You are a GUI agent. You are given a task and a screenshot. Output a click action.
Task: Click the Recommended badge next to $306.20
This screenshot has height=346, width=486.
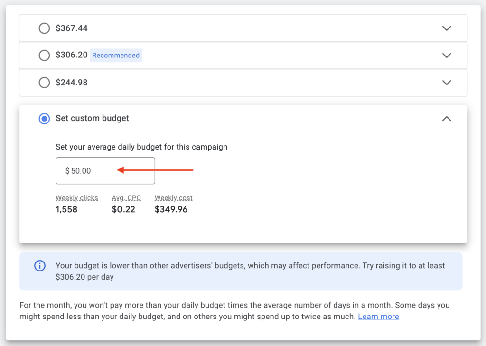click(116, 55)
